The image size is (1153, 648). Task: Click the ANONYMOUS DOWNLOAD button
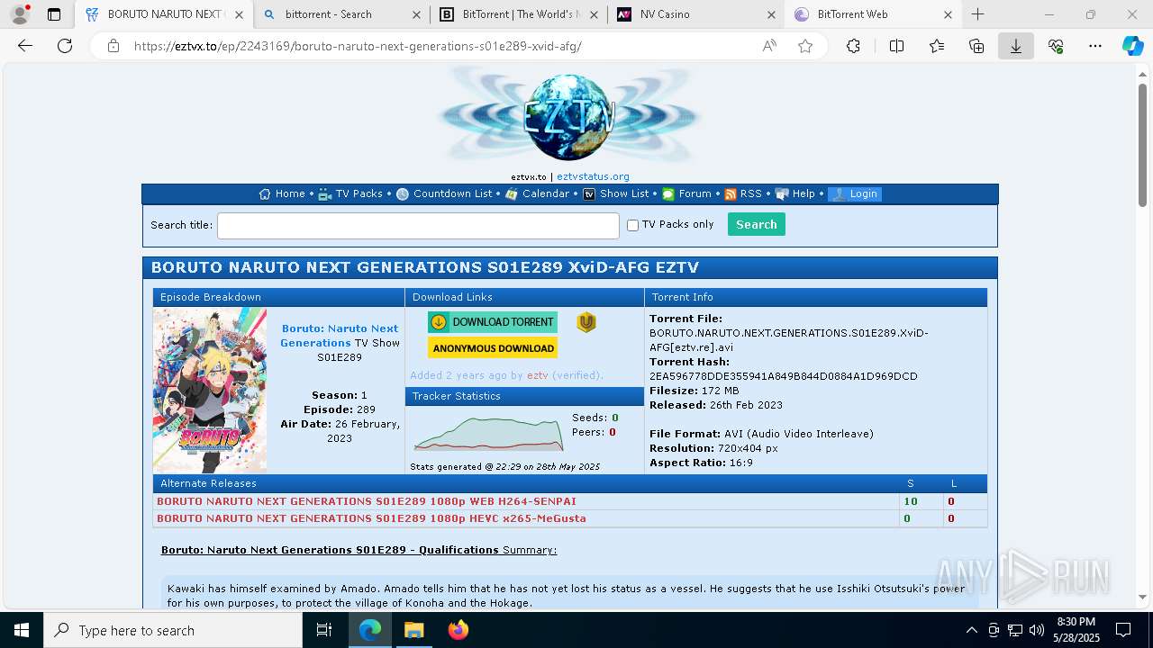(493, 347)
